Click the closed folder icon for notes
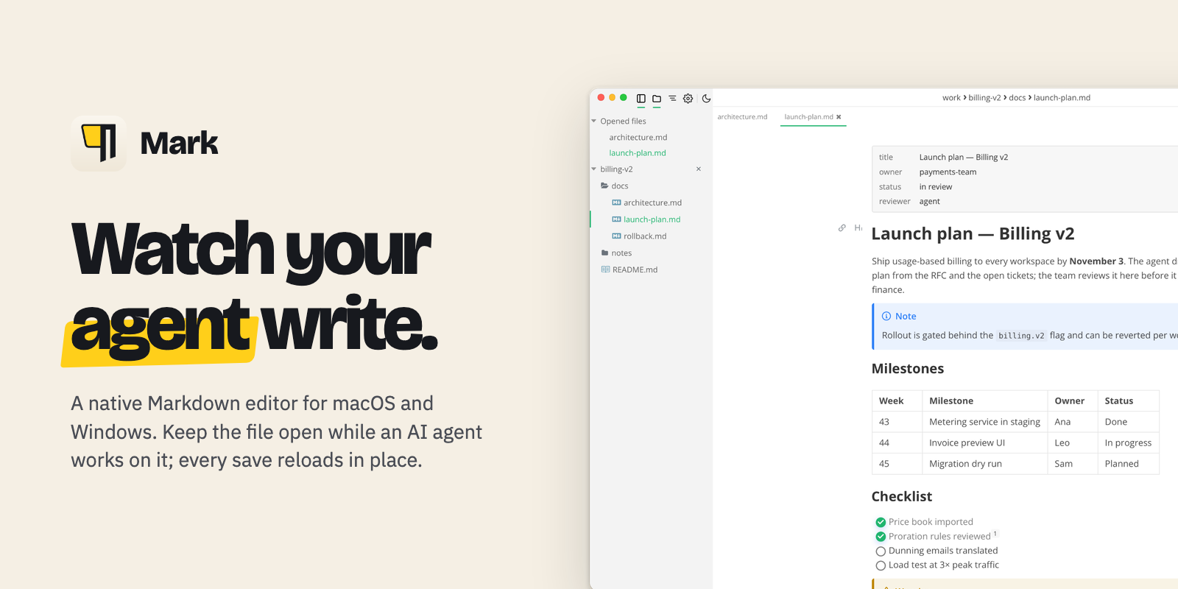Image resolution: width=1178 pixels, height=589 pixels. [604, 253]
